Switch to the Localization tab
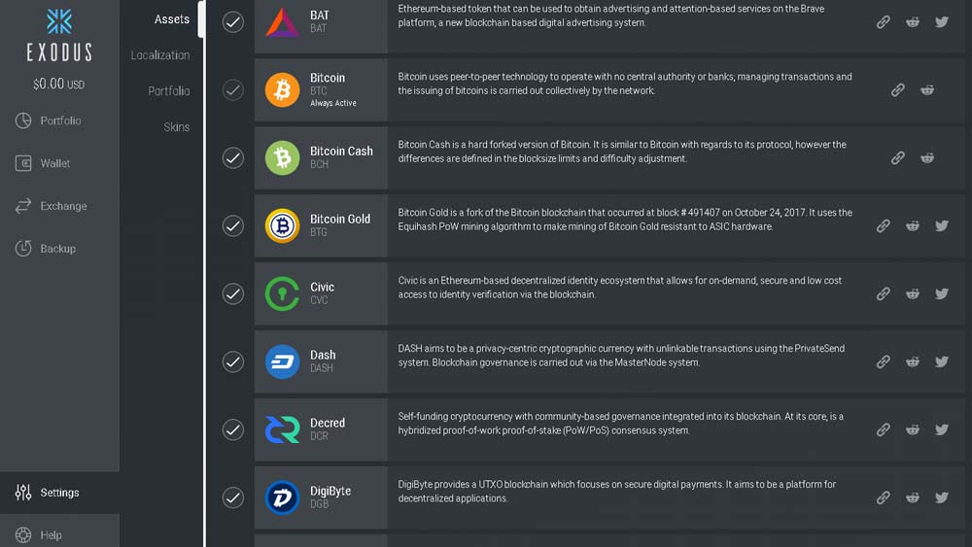Screen dimensions: 972x547 click(x=160, y=55)
